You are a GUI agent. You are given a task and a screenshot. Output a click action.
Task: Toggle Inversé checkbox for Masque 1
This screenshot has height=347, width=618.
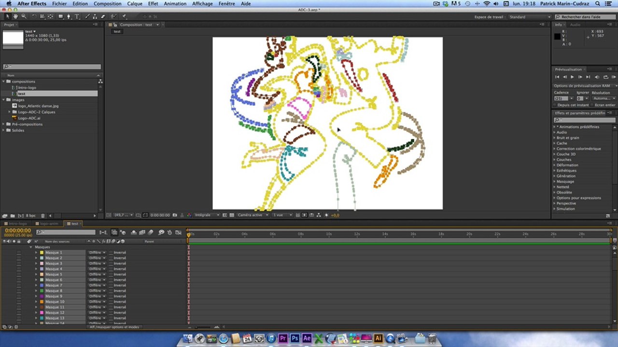coord(111,253)
